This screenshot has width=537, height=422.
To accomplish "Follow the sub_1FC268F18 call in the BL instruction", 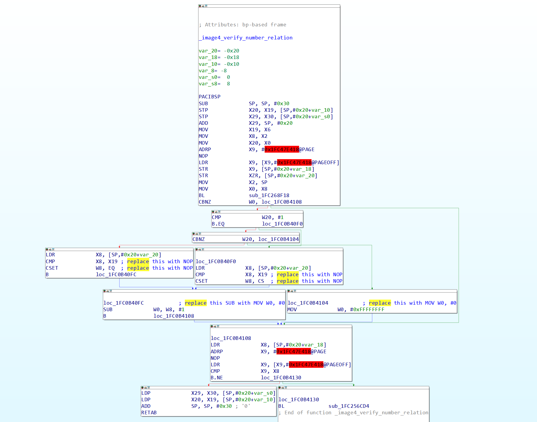I will click(x=269, y=195).
